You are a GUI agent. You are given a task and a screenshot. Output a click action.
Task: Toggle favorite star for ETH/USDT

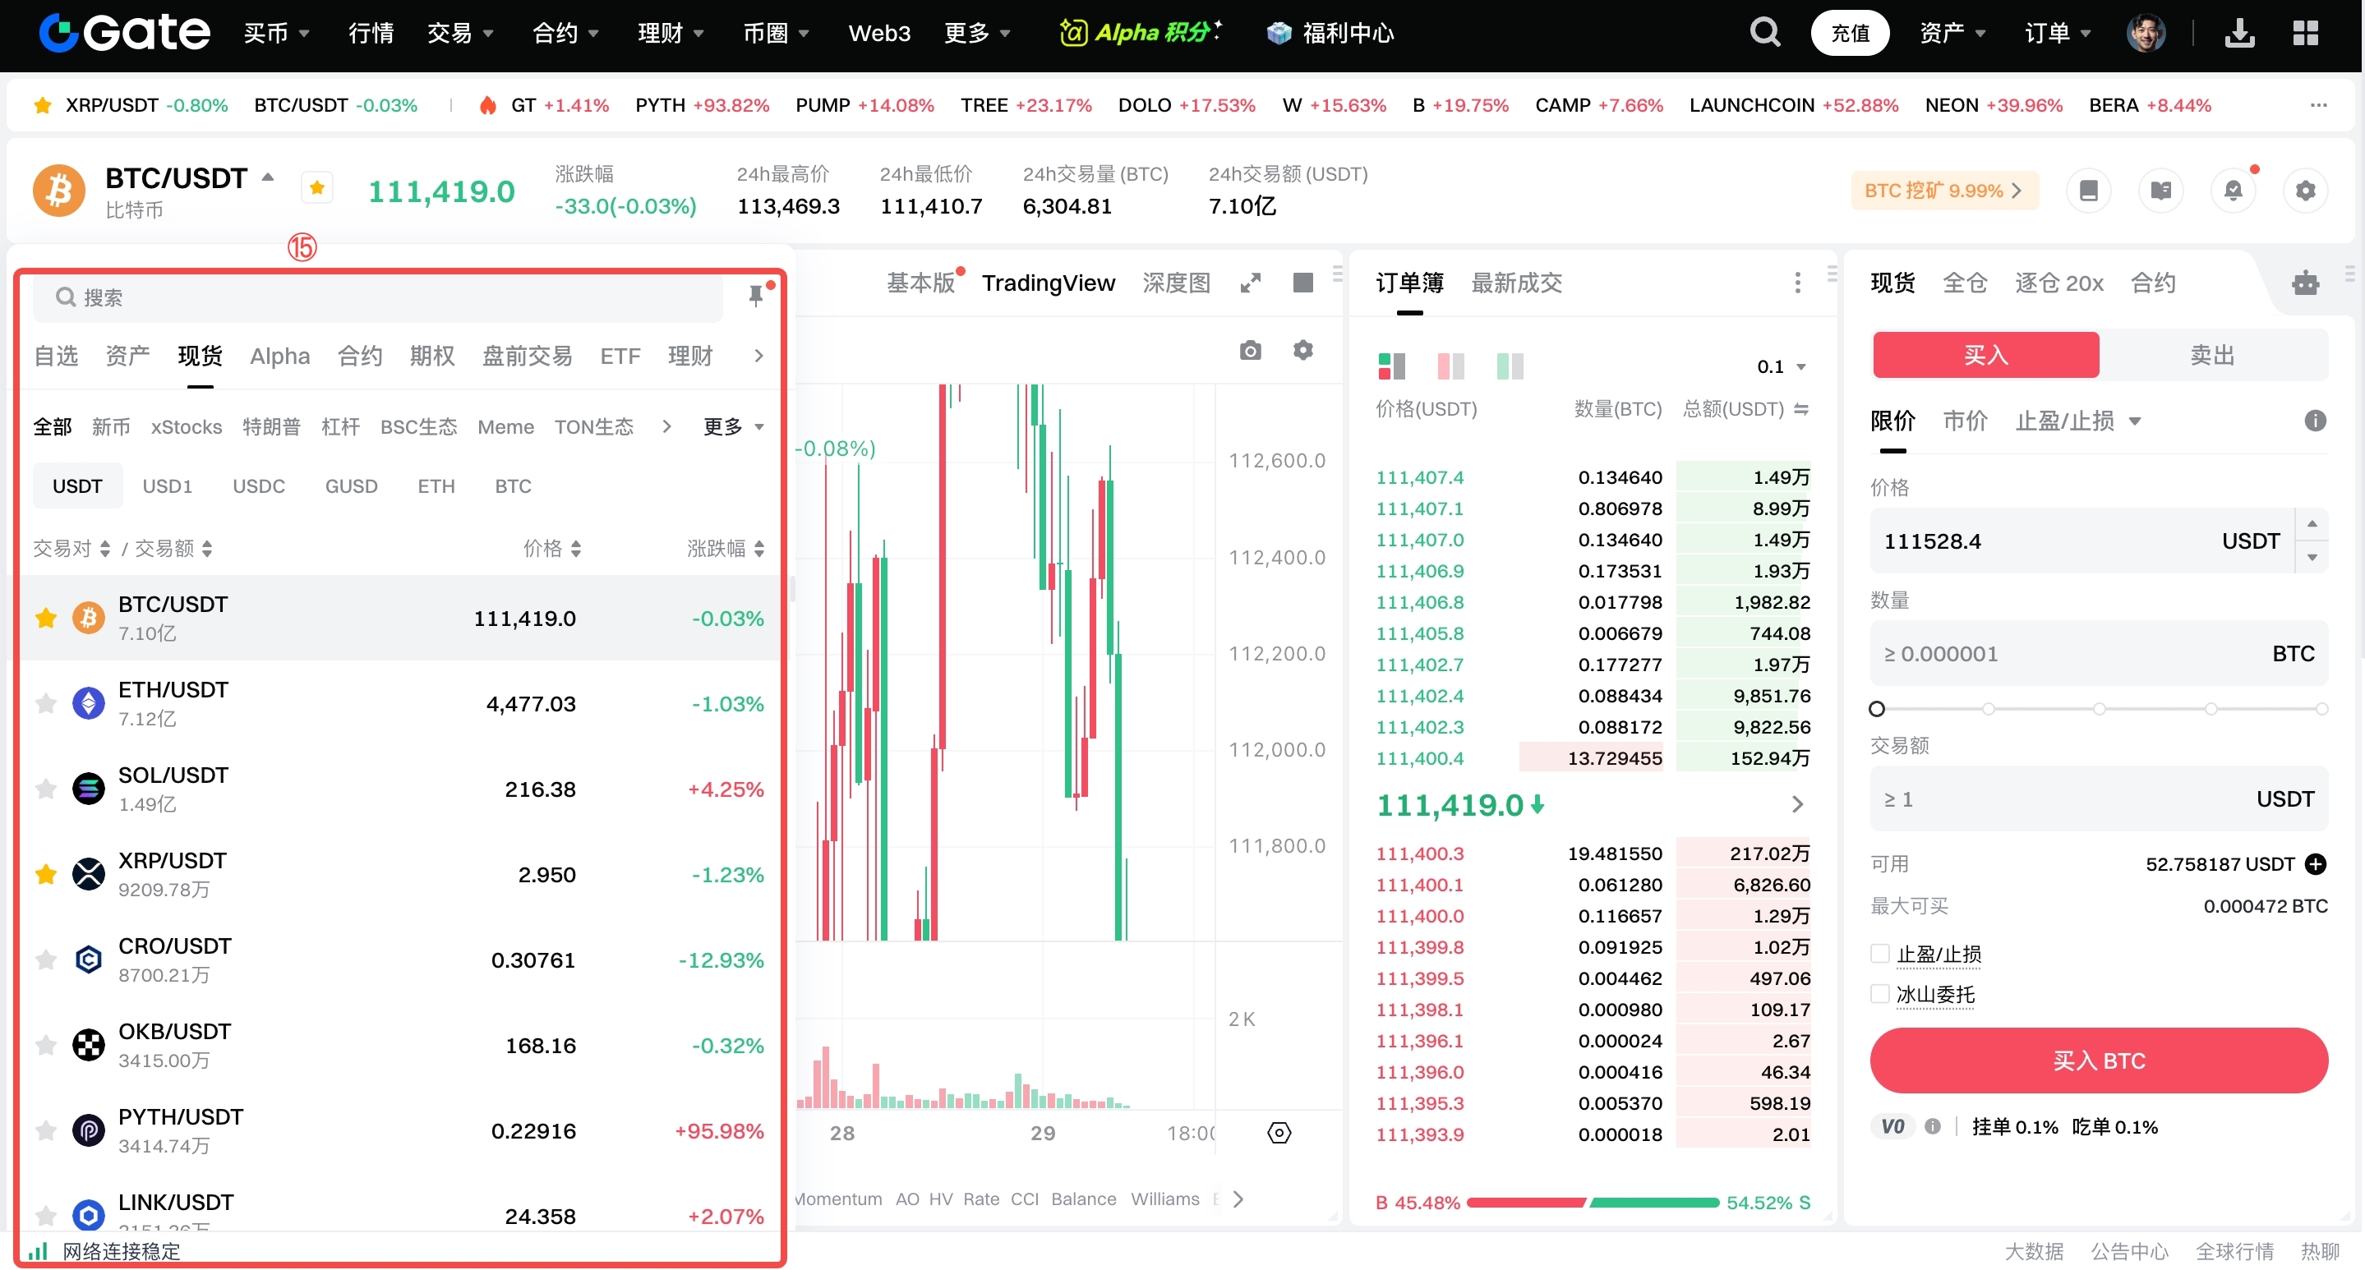click(x=46, y=704)
